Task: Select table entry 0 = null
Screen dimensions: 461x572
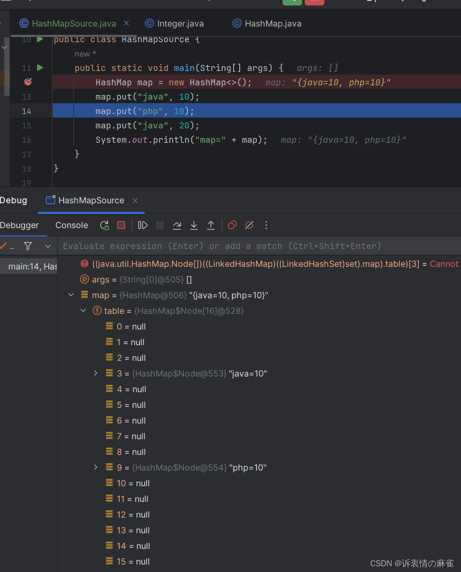Action: tap(259, 326)
